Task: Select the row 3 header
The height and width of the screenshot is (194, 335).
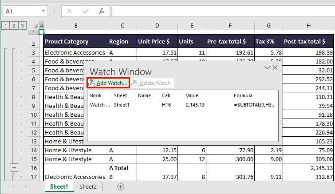Action: point(34,52)
